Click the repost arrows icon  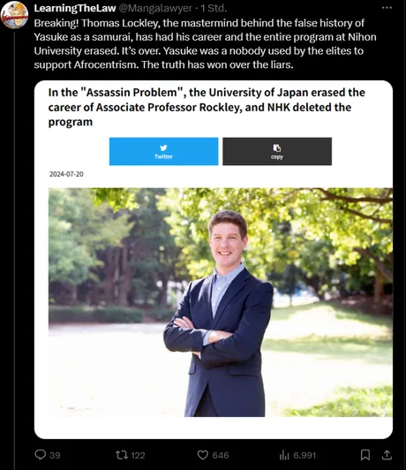pos(122,455)
